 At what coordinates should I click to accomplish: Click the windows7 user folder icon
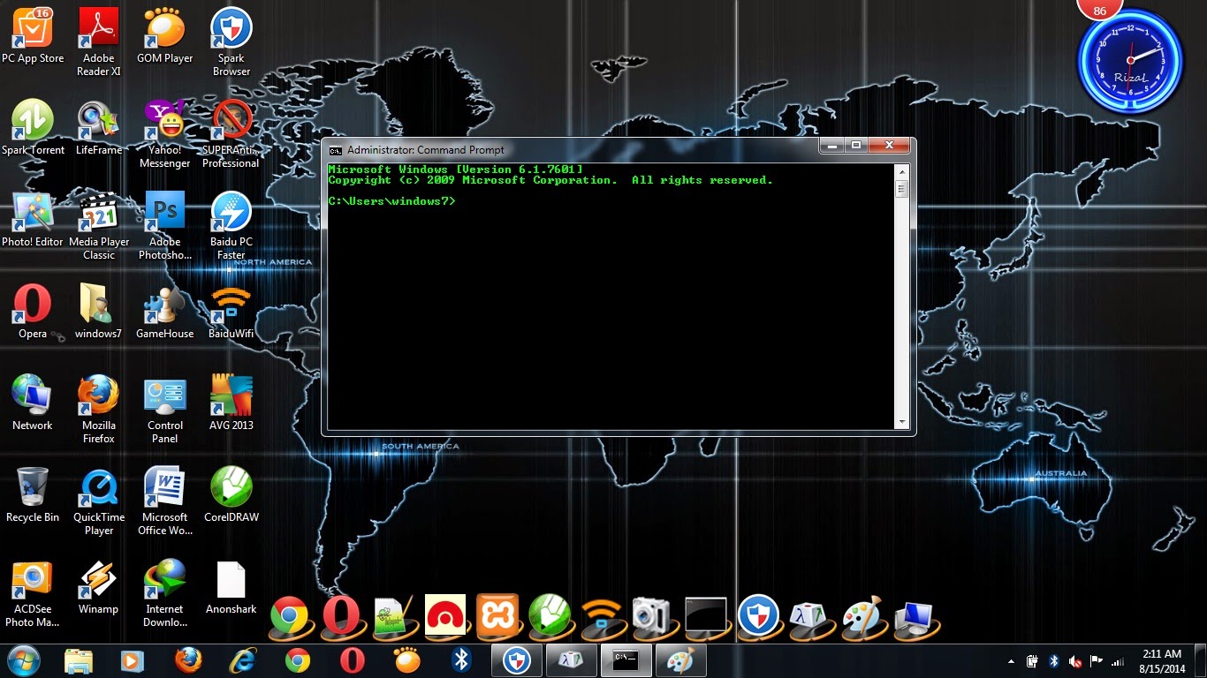tap(98, 312)
